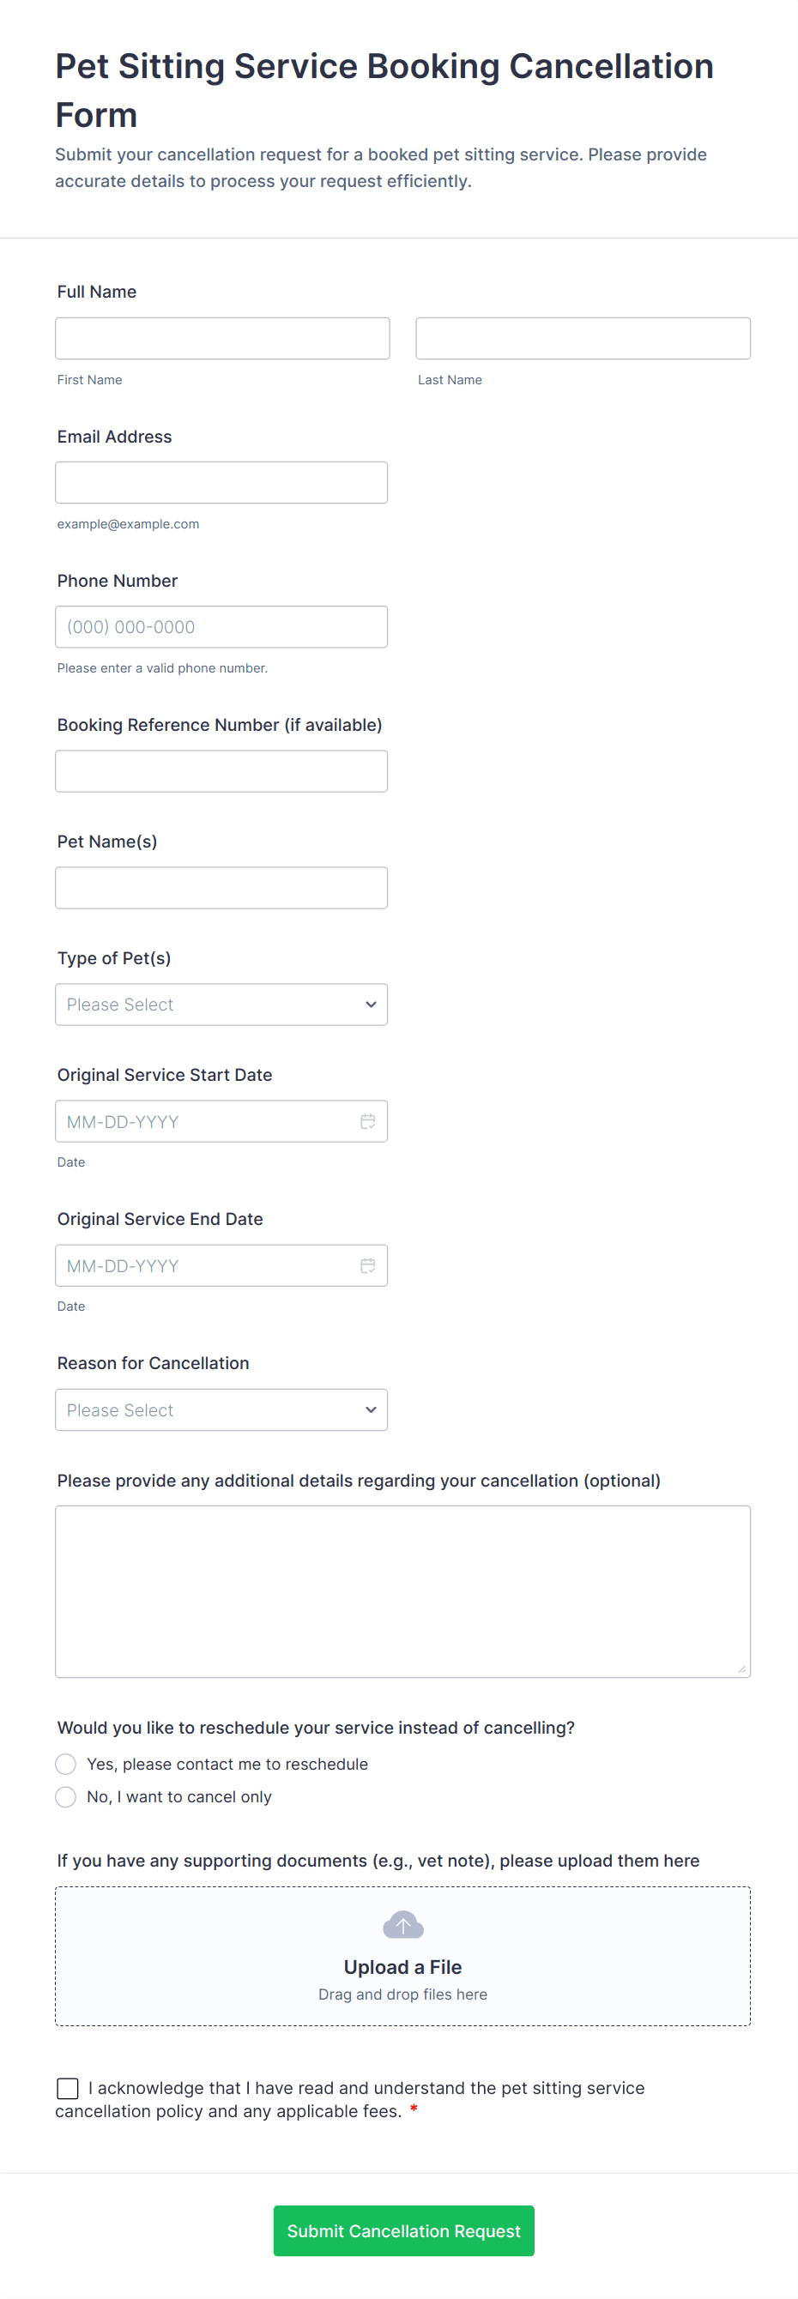Click the Original Service Start Date input
Screen dimensions: 798x2299
(x=205, y=1121)
